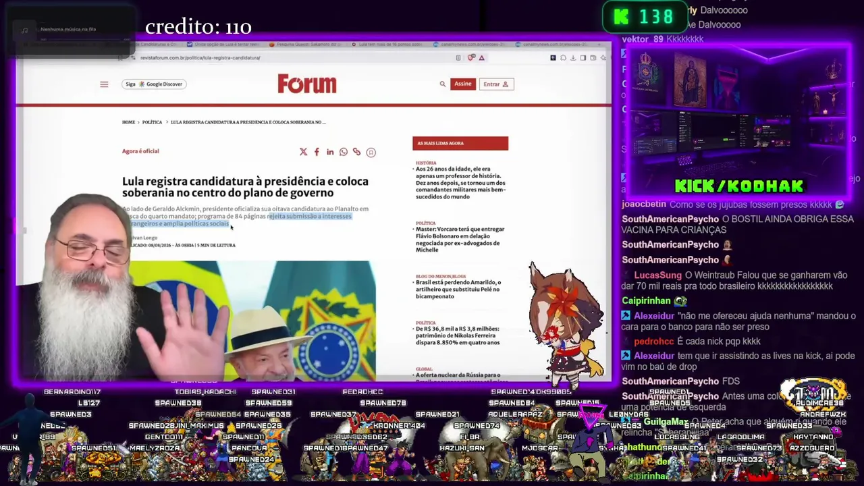864x486 pixels.
Task: Share the article via WhatsApp
Action: pyautogui.click(x=344, y=152)
